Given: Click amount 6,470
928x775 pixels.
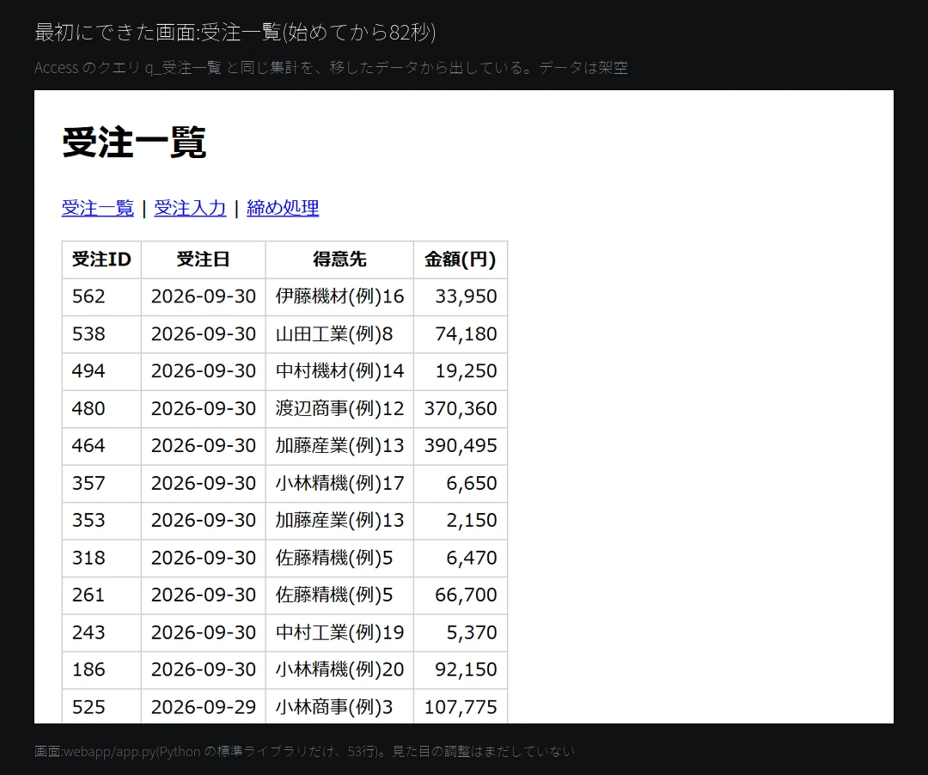Looking at the screenshot, I should click(461, 558).
